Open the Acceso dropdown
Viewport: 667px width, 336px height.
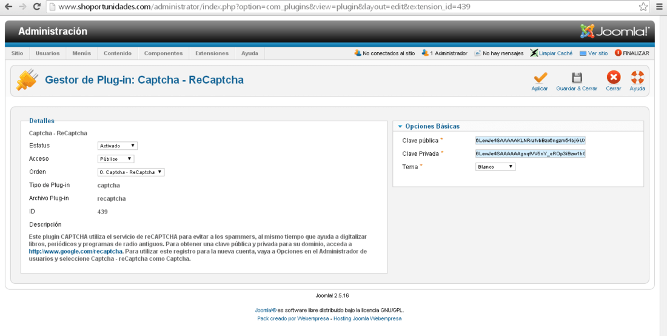point(116,159)
